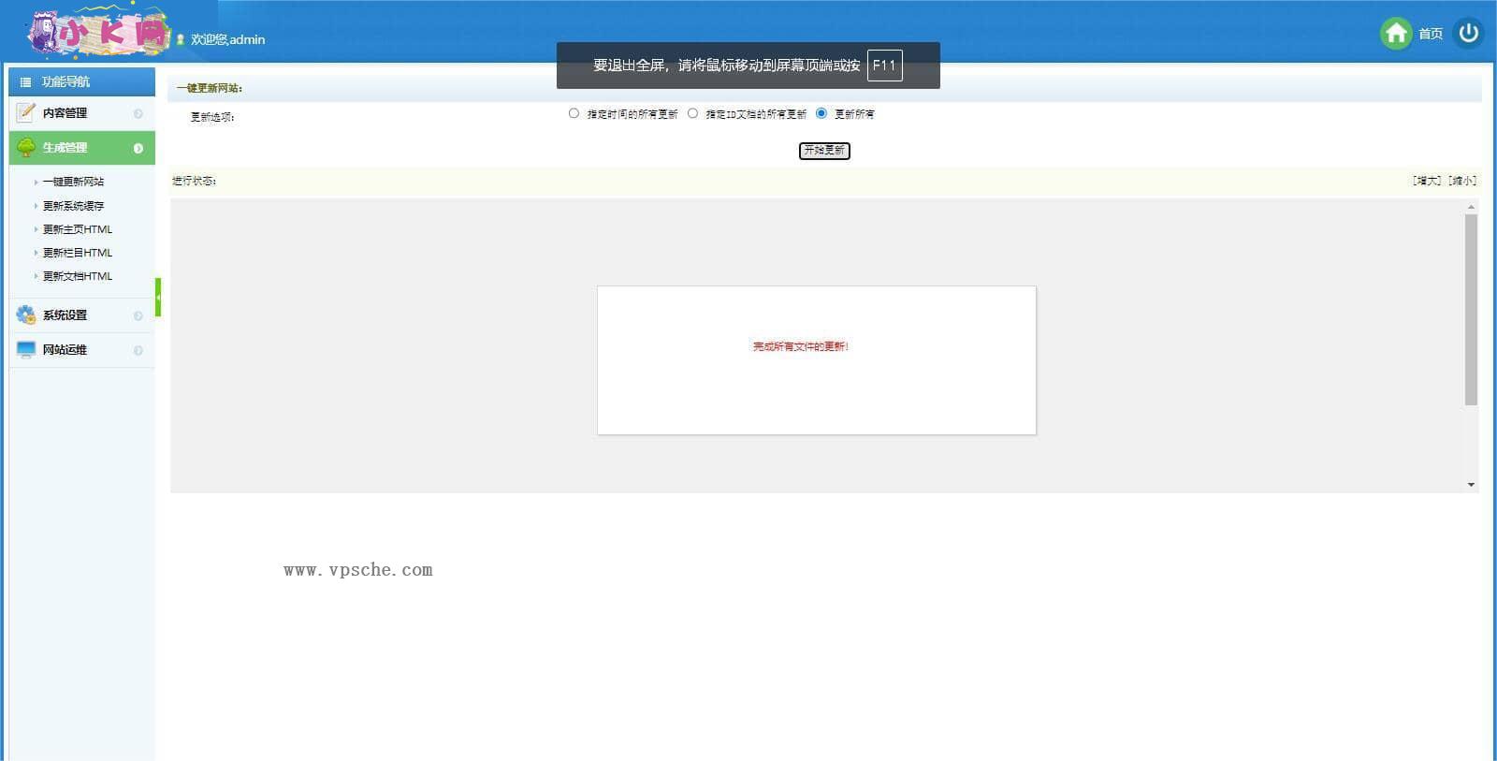Select the 更新所有 radio button
This screenshot has width=1497, height=761.
[821, 113]
